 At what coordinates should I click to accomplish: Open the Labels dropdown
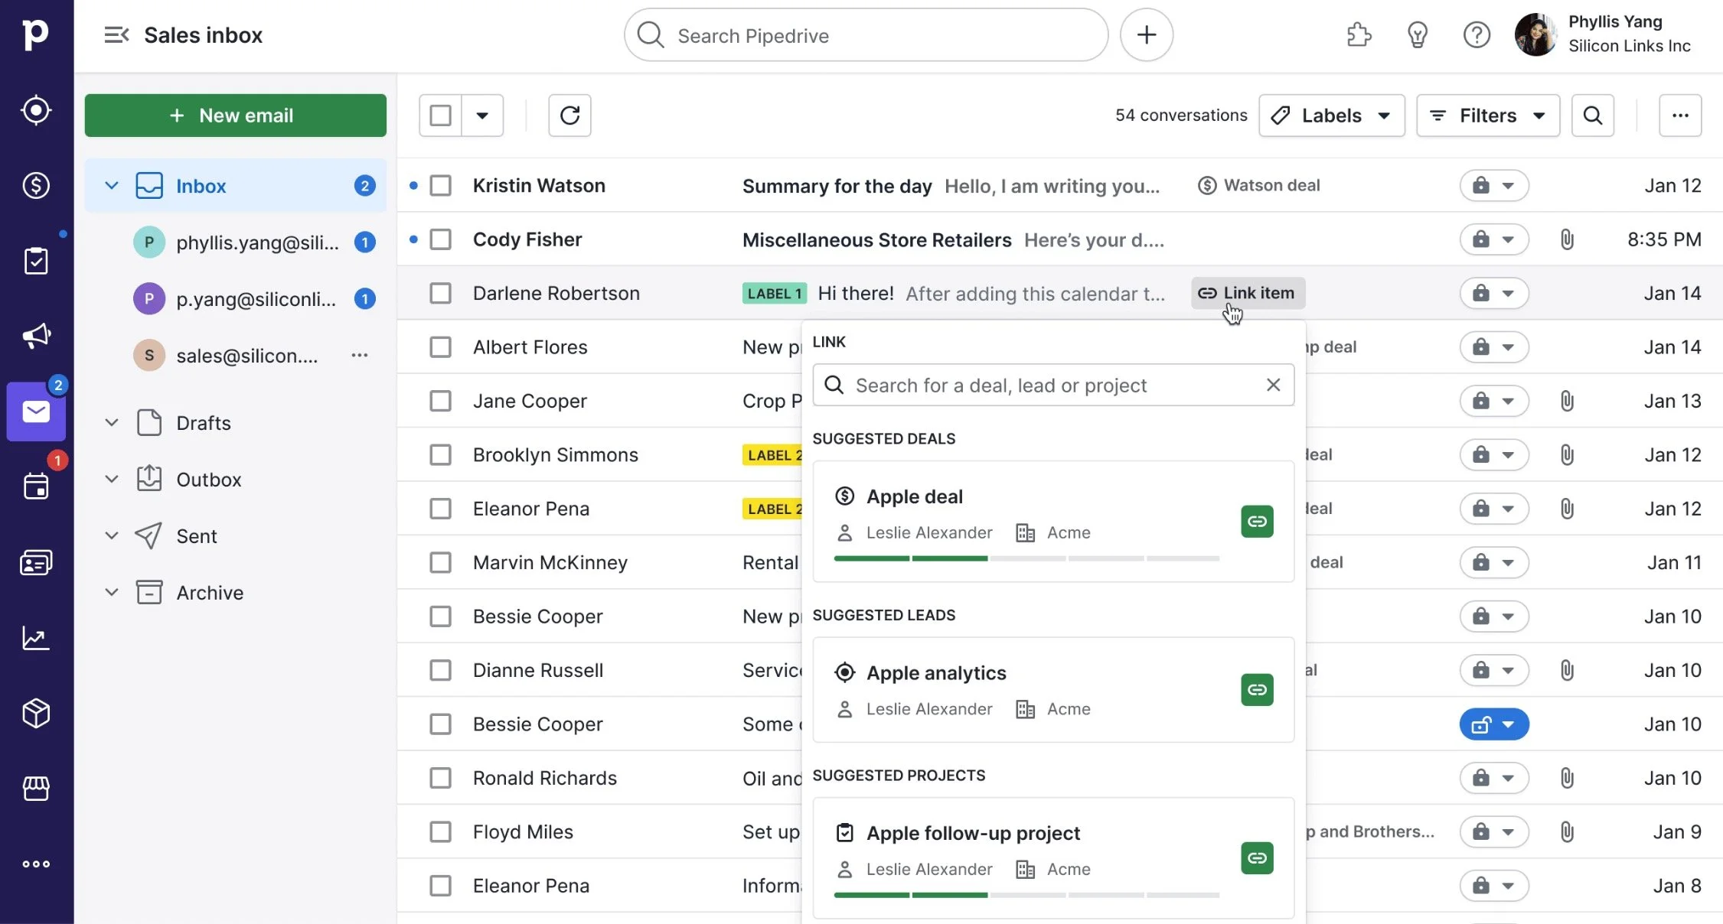pyautogui.click(x=1331, y=115)
